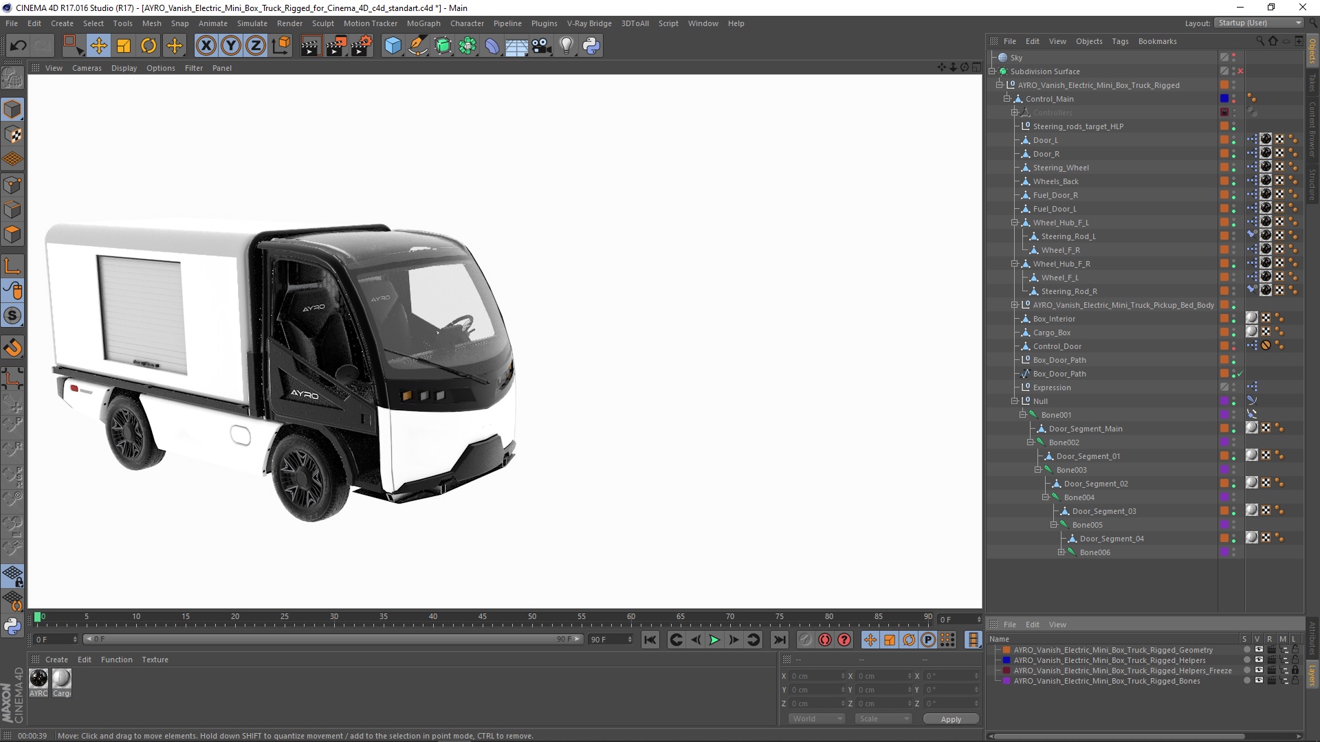Viewport: 1320px width, 742px height.
Task: Click the Array modeling green icon
Action: (467, 46)
